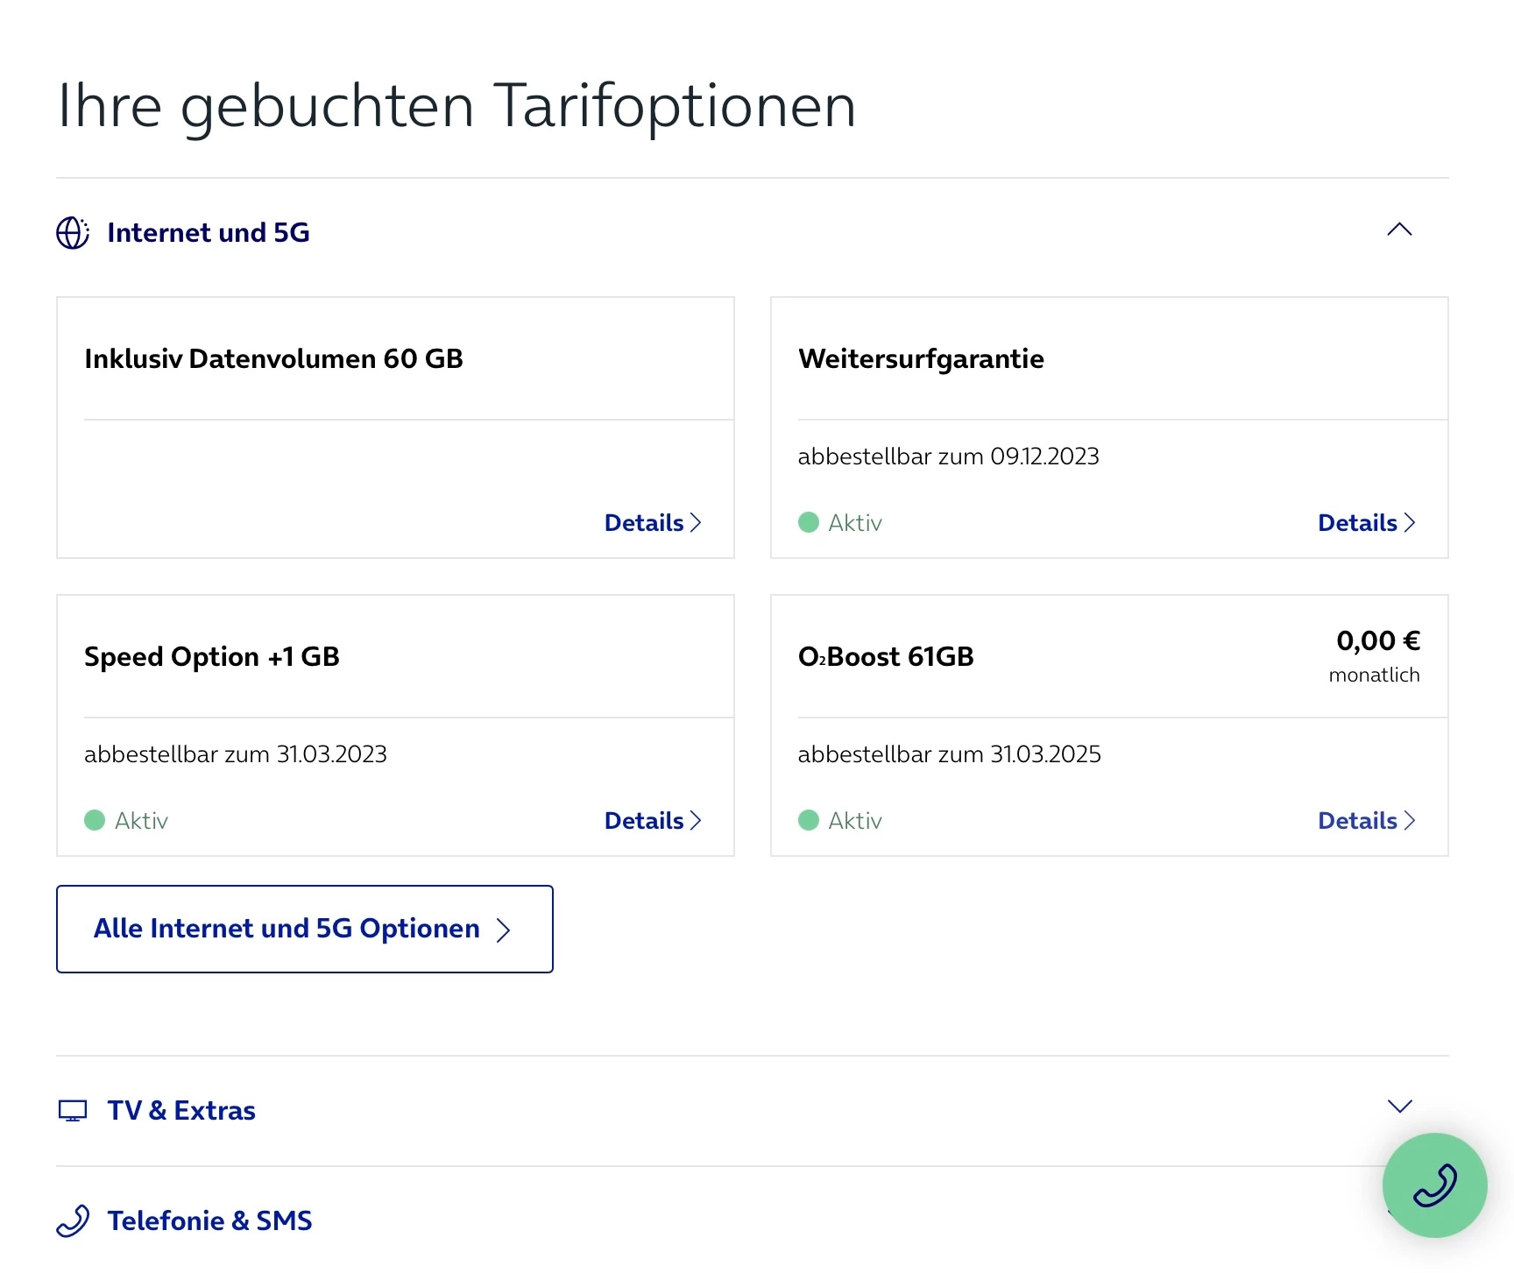Screen dimensions: 1514x1273
Task: Click the TV monitor icon
Action: (x=73, y=1111)
